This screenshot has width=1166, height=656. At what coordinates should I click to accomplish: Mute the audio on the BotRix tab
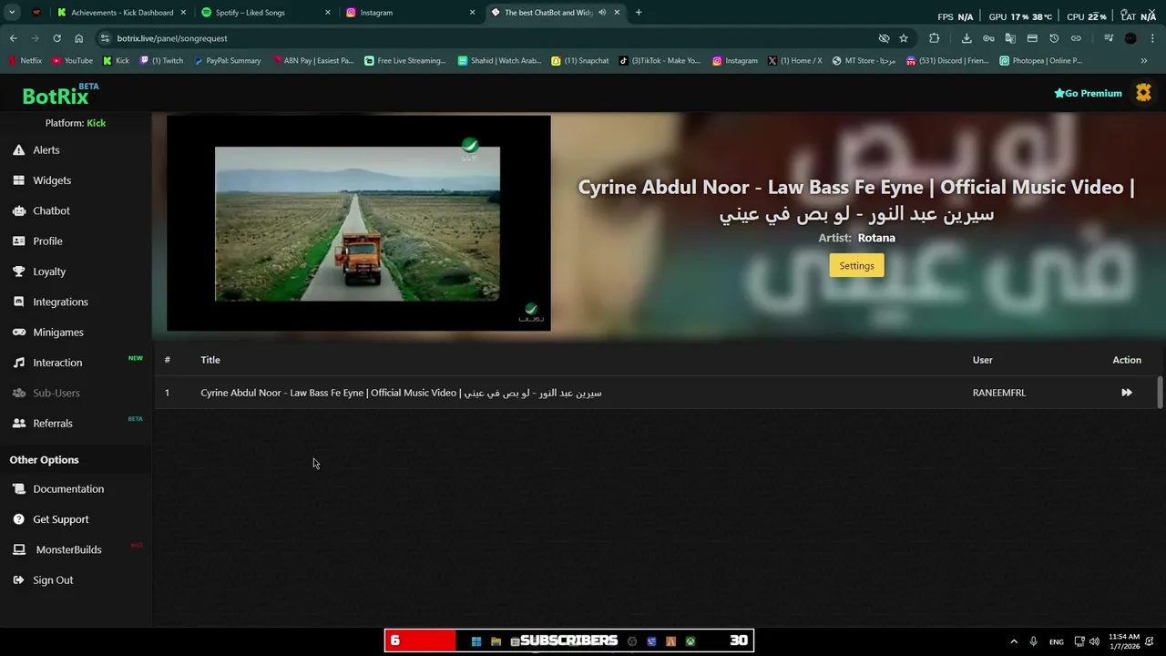(602, 13)
